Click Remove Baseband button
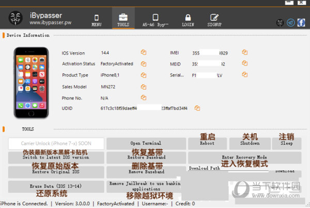Screen dimensions: 310x208 pos(146,172)
